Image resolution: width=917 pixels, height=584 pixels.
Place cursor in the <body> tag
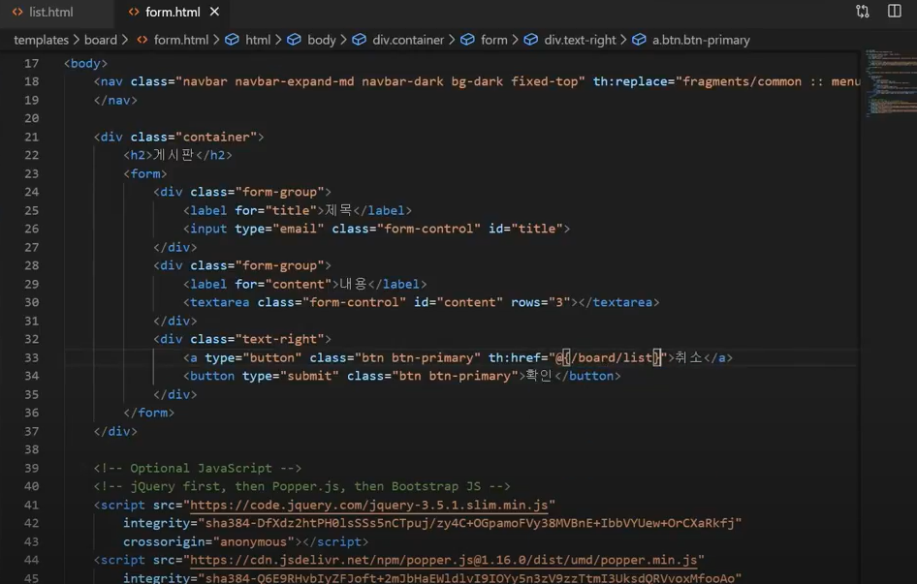(x=85, y=63)
